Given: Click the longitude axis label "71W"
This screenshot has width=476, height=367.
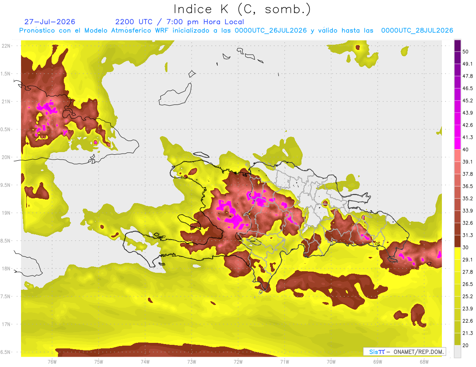Looking at the screenshot, I should 284,362.
